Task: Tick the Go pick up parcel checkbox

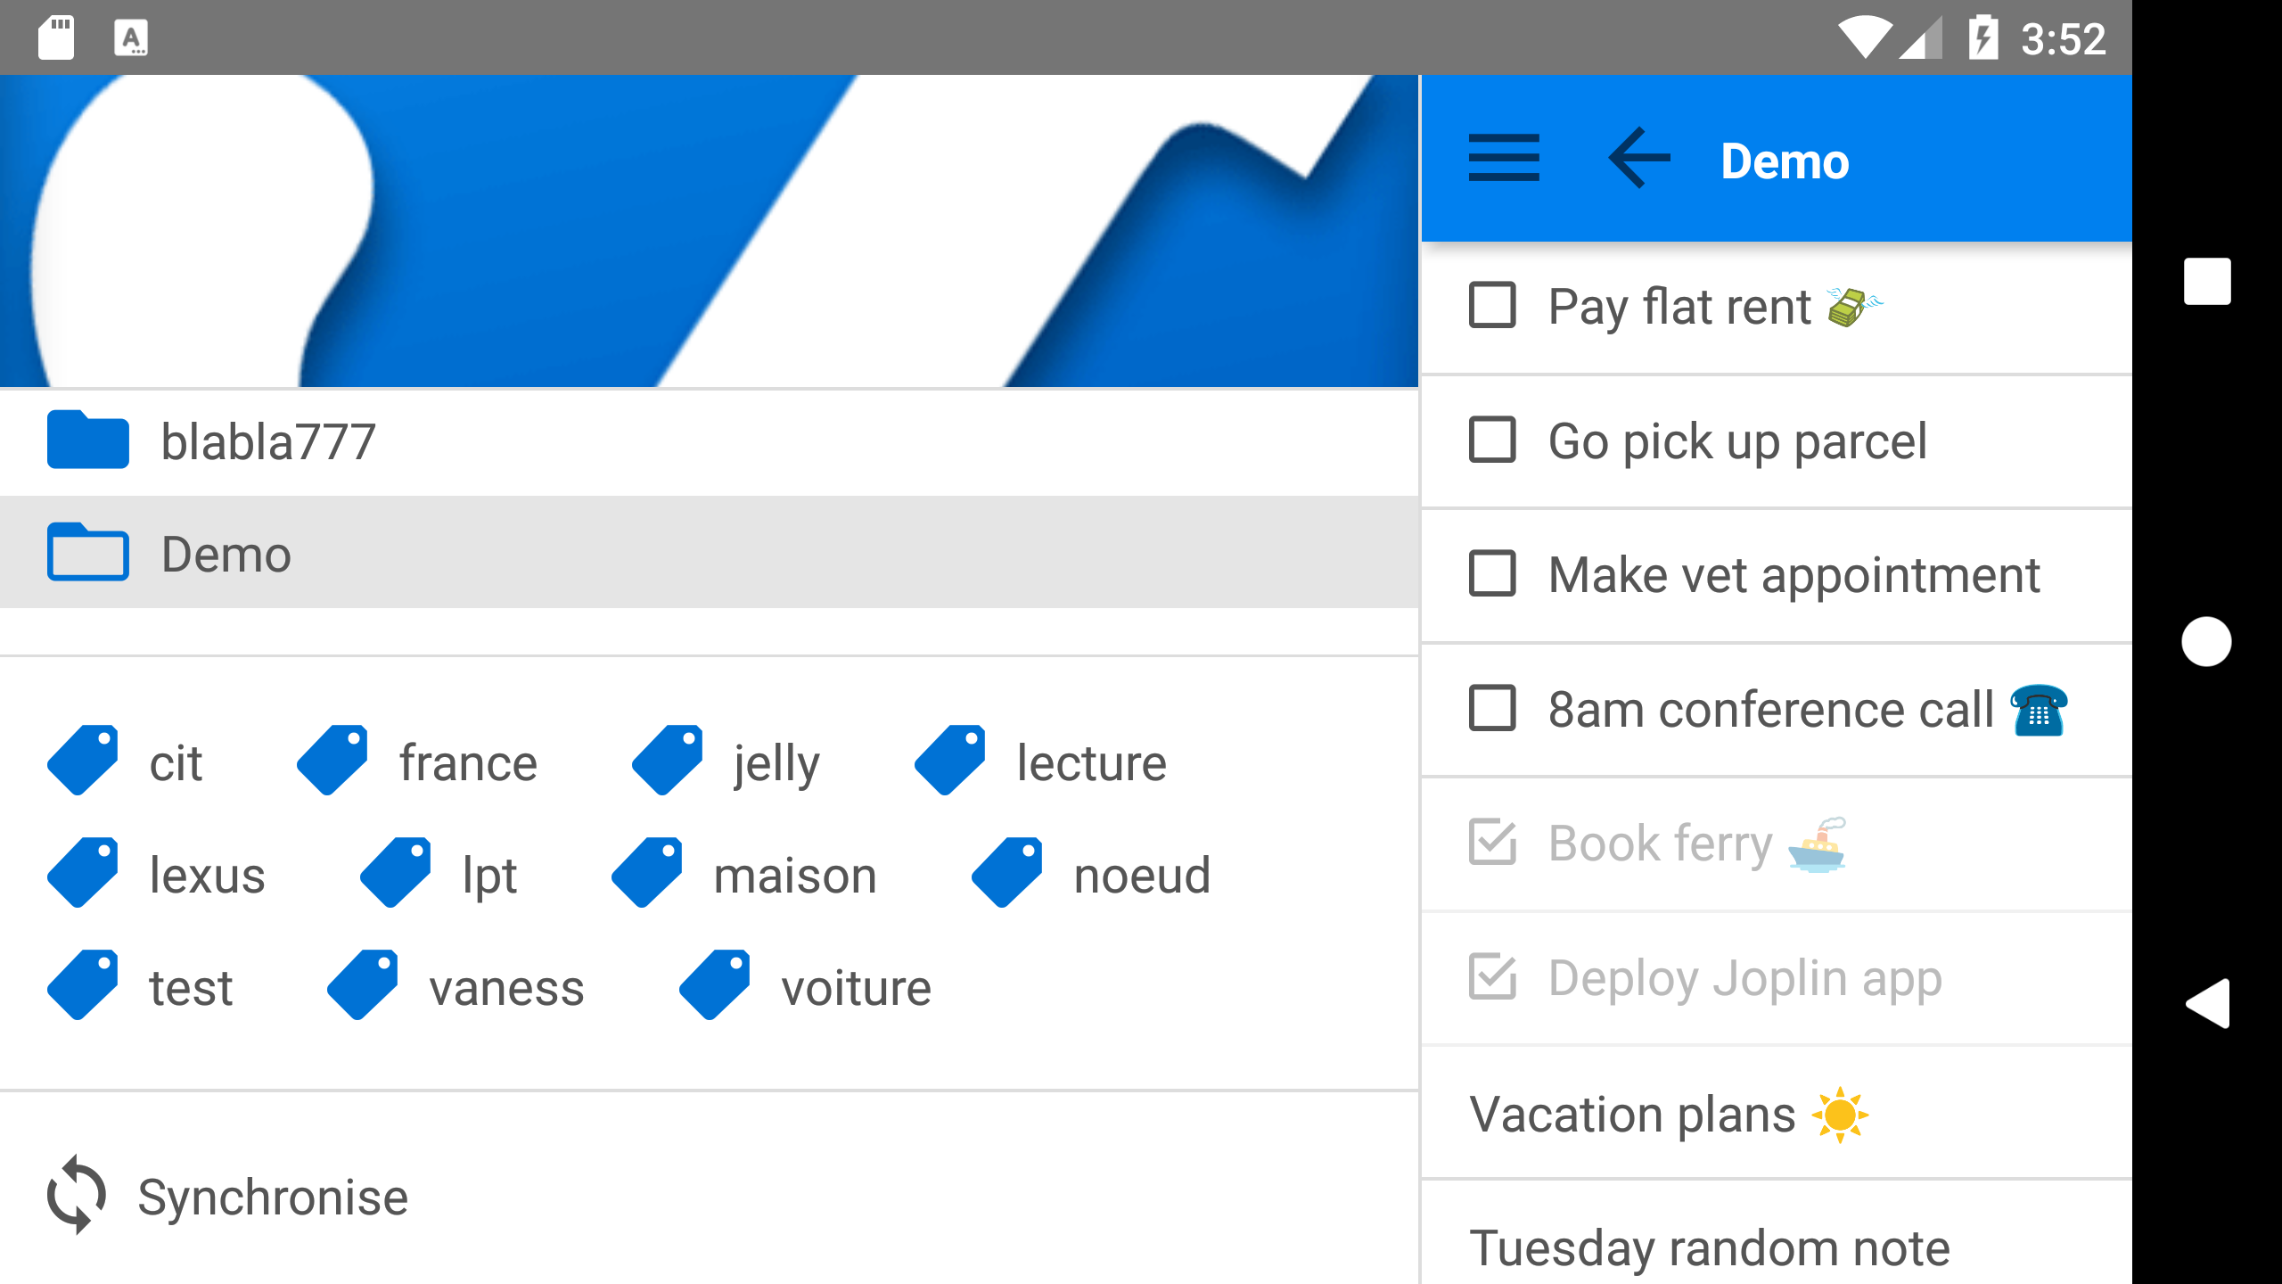Action: tap(1492, 440)
